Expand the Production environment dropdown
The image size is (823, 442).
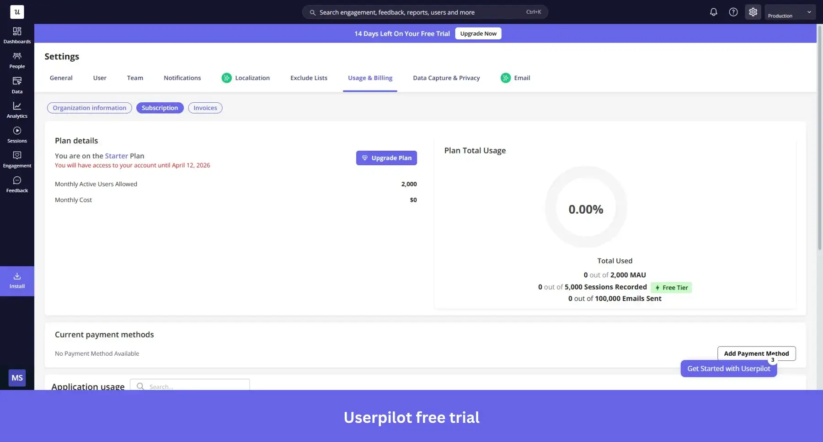[790, 12]
